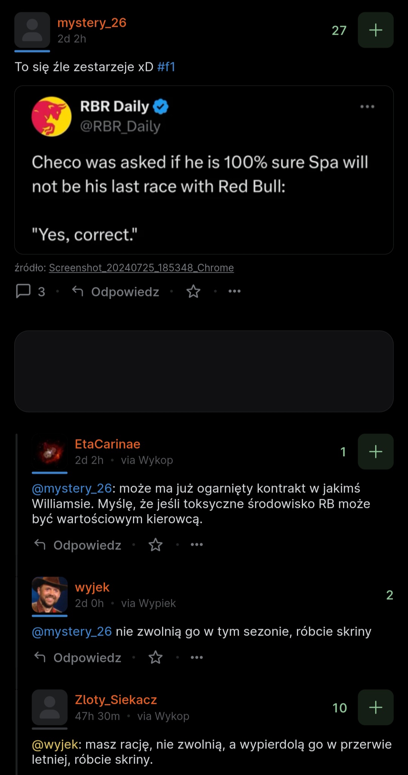Image resolution: width=408 pixels, height=775 pixels.
Task: Favorite the main post with star
Action: [x=193, y=292]
